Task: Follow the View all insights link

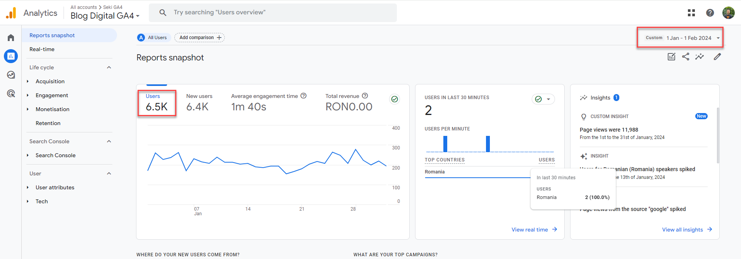Action: (x=687, y=230)
